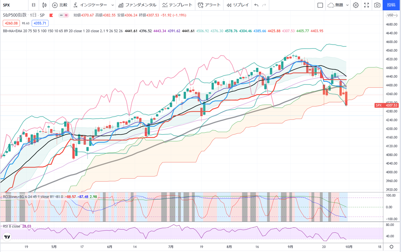Expand the favorite indicators dropdown chevron
This screenshot has height=252, width=401.
[x=112, y=5]
